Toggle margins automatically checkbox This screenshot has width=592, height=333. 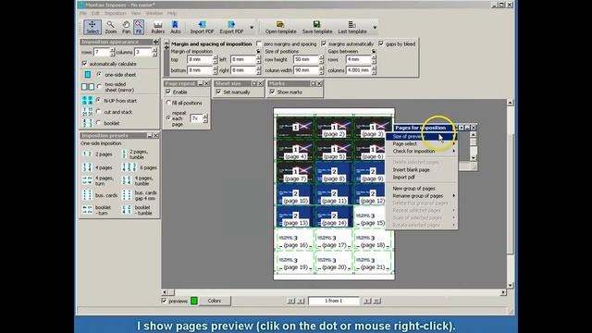point(324,43)
